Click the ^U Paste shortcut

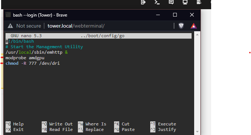[x=124, y=129]
